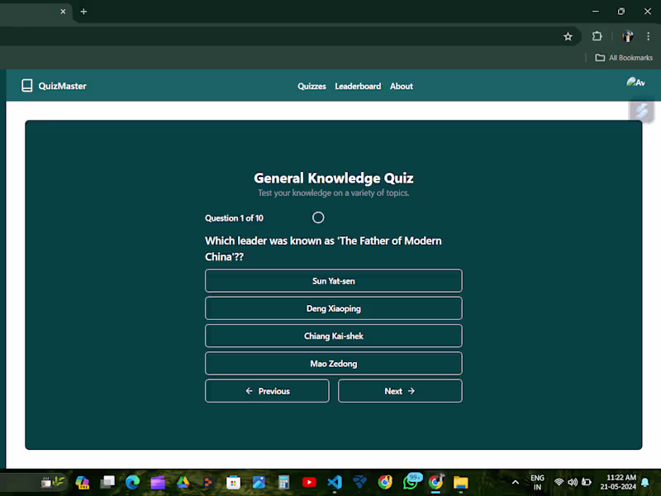Open the Quizzes navigation item
The width and height of the screenshot is (661, 496).
point(311,87)
